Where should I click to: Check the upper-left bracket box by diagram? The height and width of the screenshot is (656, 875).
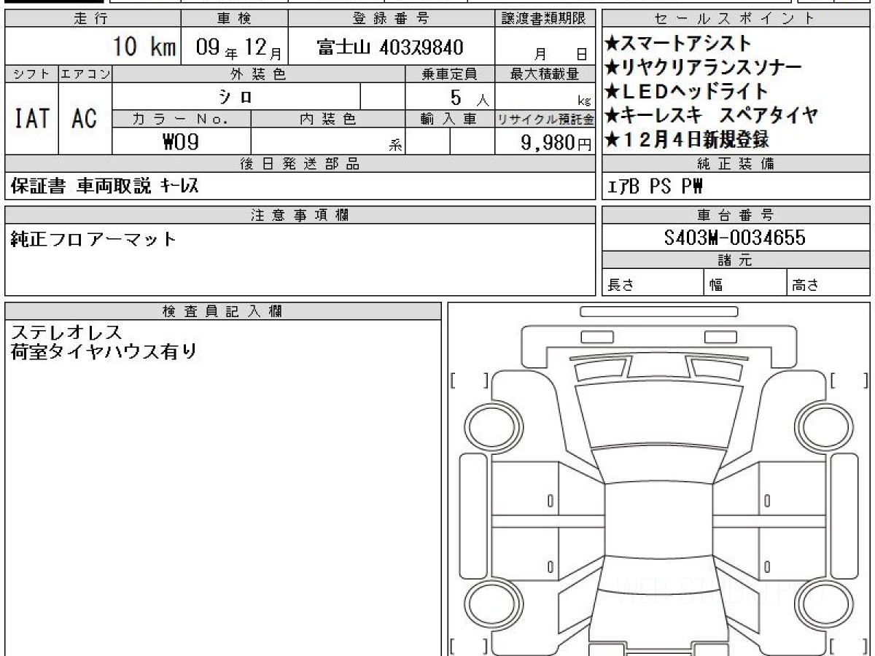469,380
